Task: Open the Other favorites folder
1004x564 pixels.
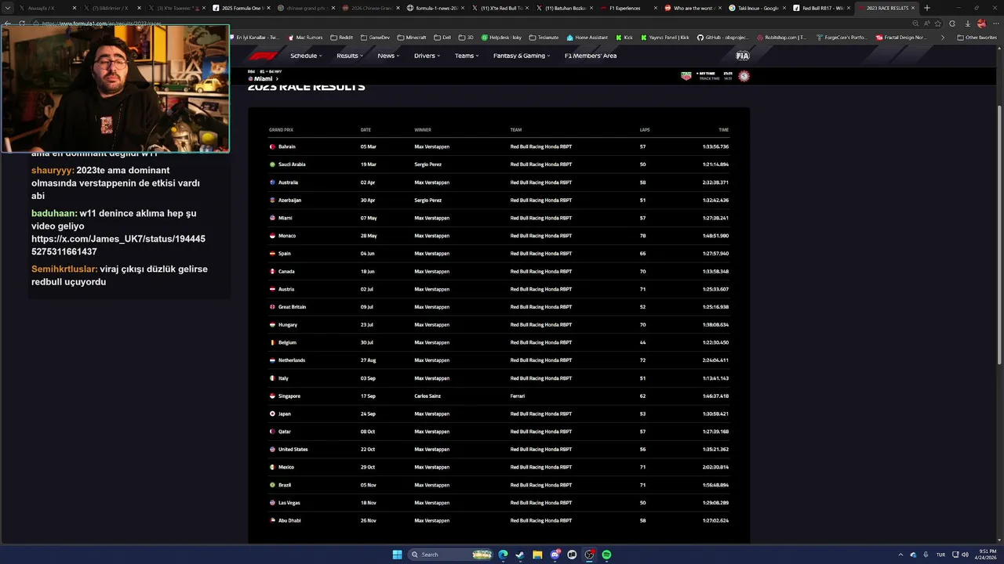Action: [977, 38]
